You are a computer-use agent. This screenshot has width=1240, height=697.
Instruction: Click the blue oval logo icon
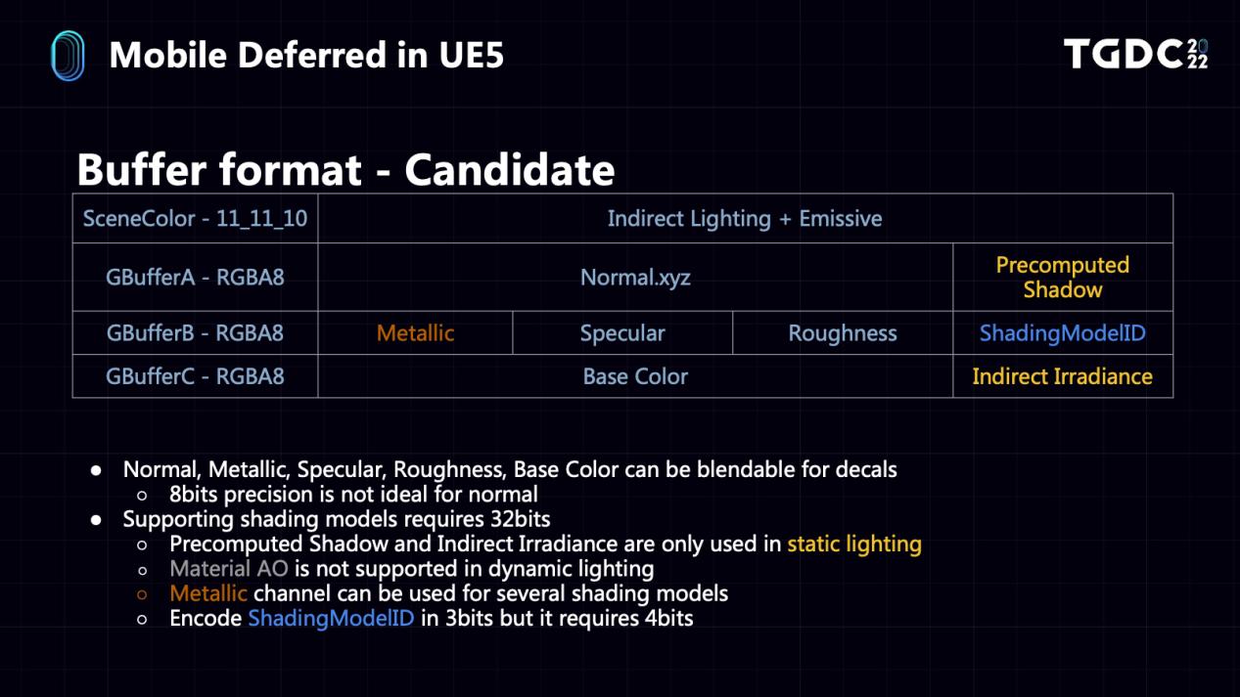[68, 56]
